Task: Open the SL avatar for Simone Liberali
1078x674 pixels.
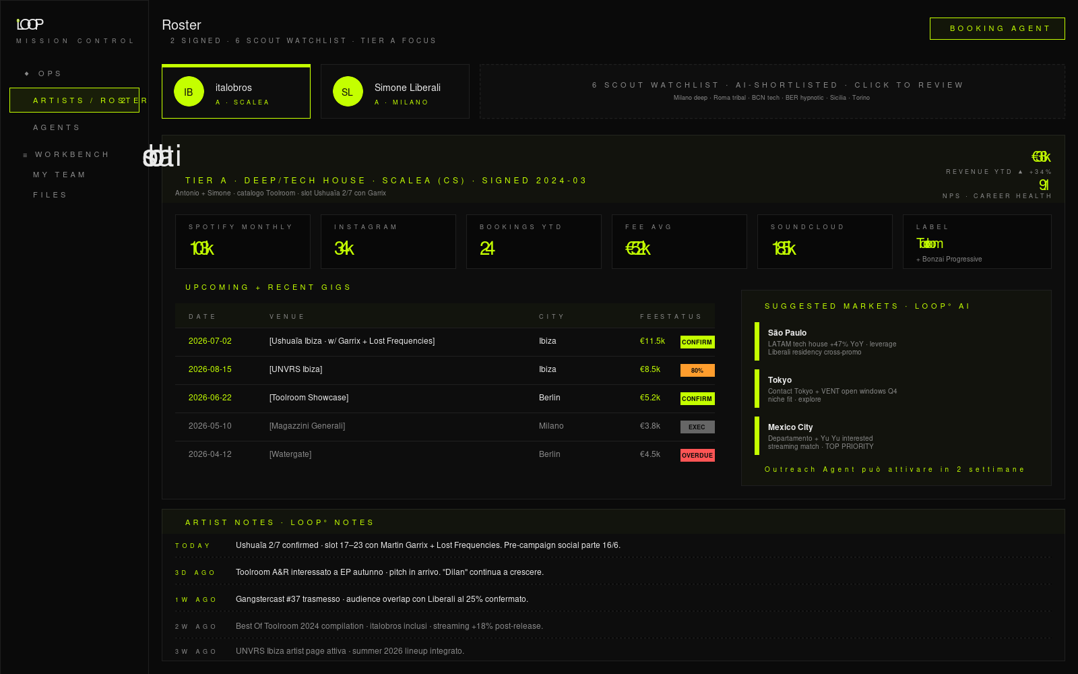Action: 348,92
